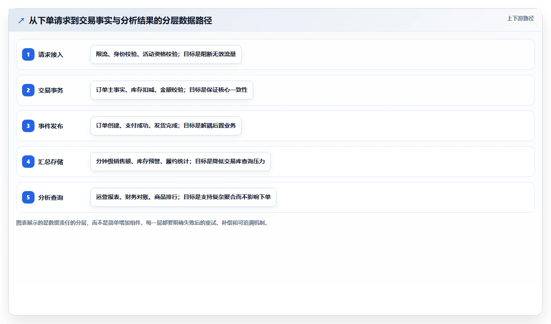
Task: Click the box reading 限流、身份校验、活动资格校验
Action: (x=166, y=54)
